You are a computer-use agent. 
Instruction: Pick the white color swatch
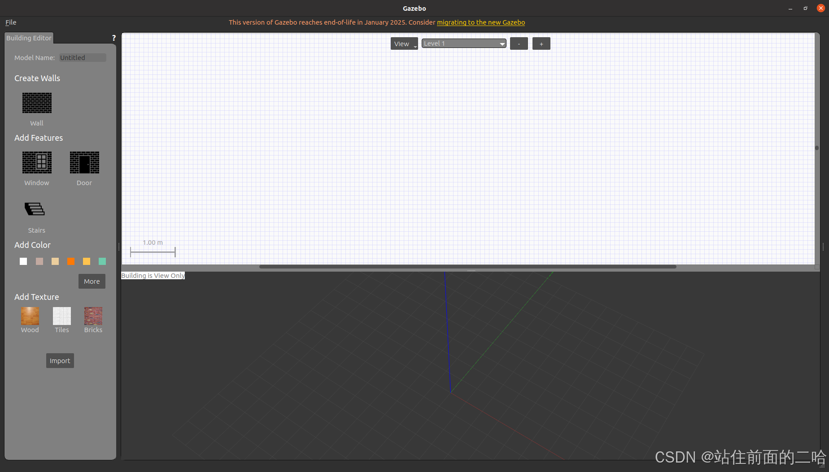(x=23, y=261)
